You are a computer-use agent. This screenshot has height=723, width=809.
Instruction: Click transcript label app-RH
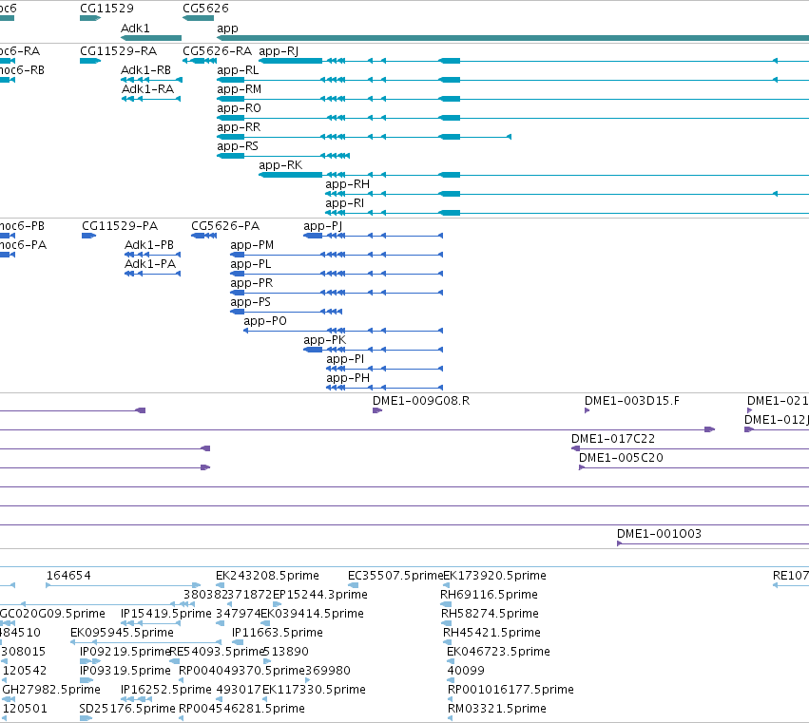[x=347, y=184]
